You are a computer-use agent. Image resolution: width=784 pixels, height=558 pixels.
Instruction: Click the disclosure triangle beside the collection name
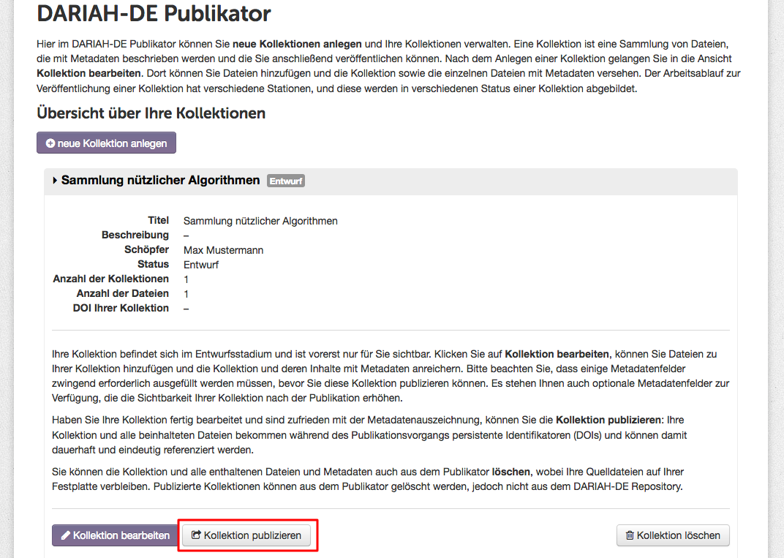pos(54,180)
